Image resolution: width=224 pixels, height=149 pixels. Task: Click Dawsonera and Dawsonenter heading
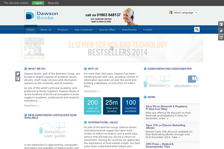click(169, 69)
